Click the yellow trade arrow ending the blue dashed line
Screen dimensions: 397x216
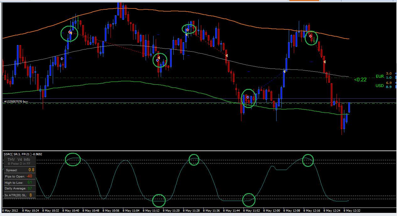(x=284, y=72)
